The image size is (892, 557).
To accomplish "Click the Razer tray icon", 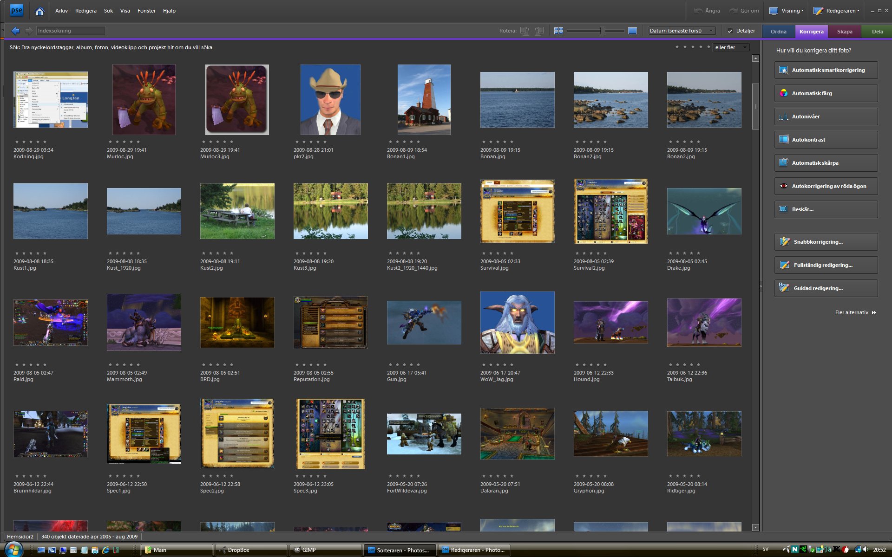I will click(803, 550).
